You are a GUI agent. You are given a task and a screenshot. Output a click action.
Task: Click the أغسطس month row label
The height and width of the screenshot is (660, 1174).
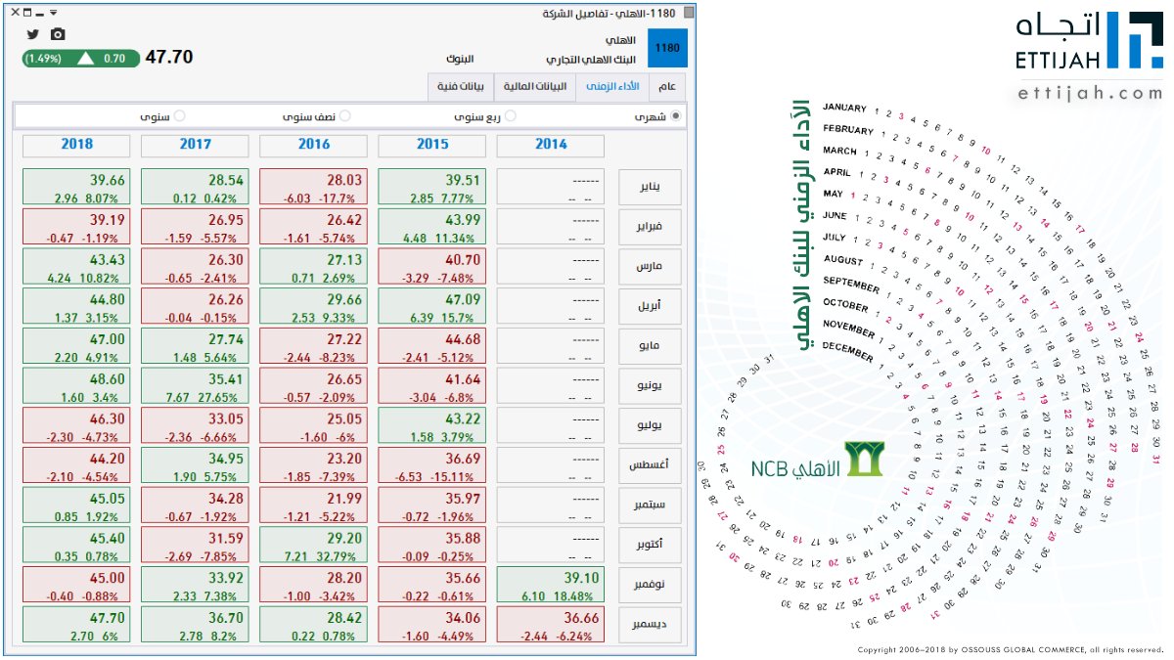[x=652, y=465]
